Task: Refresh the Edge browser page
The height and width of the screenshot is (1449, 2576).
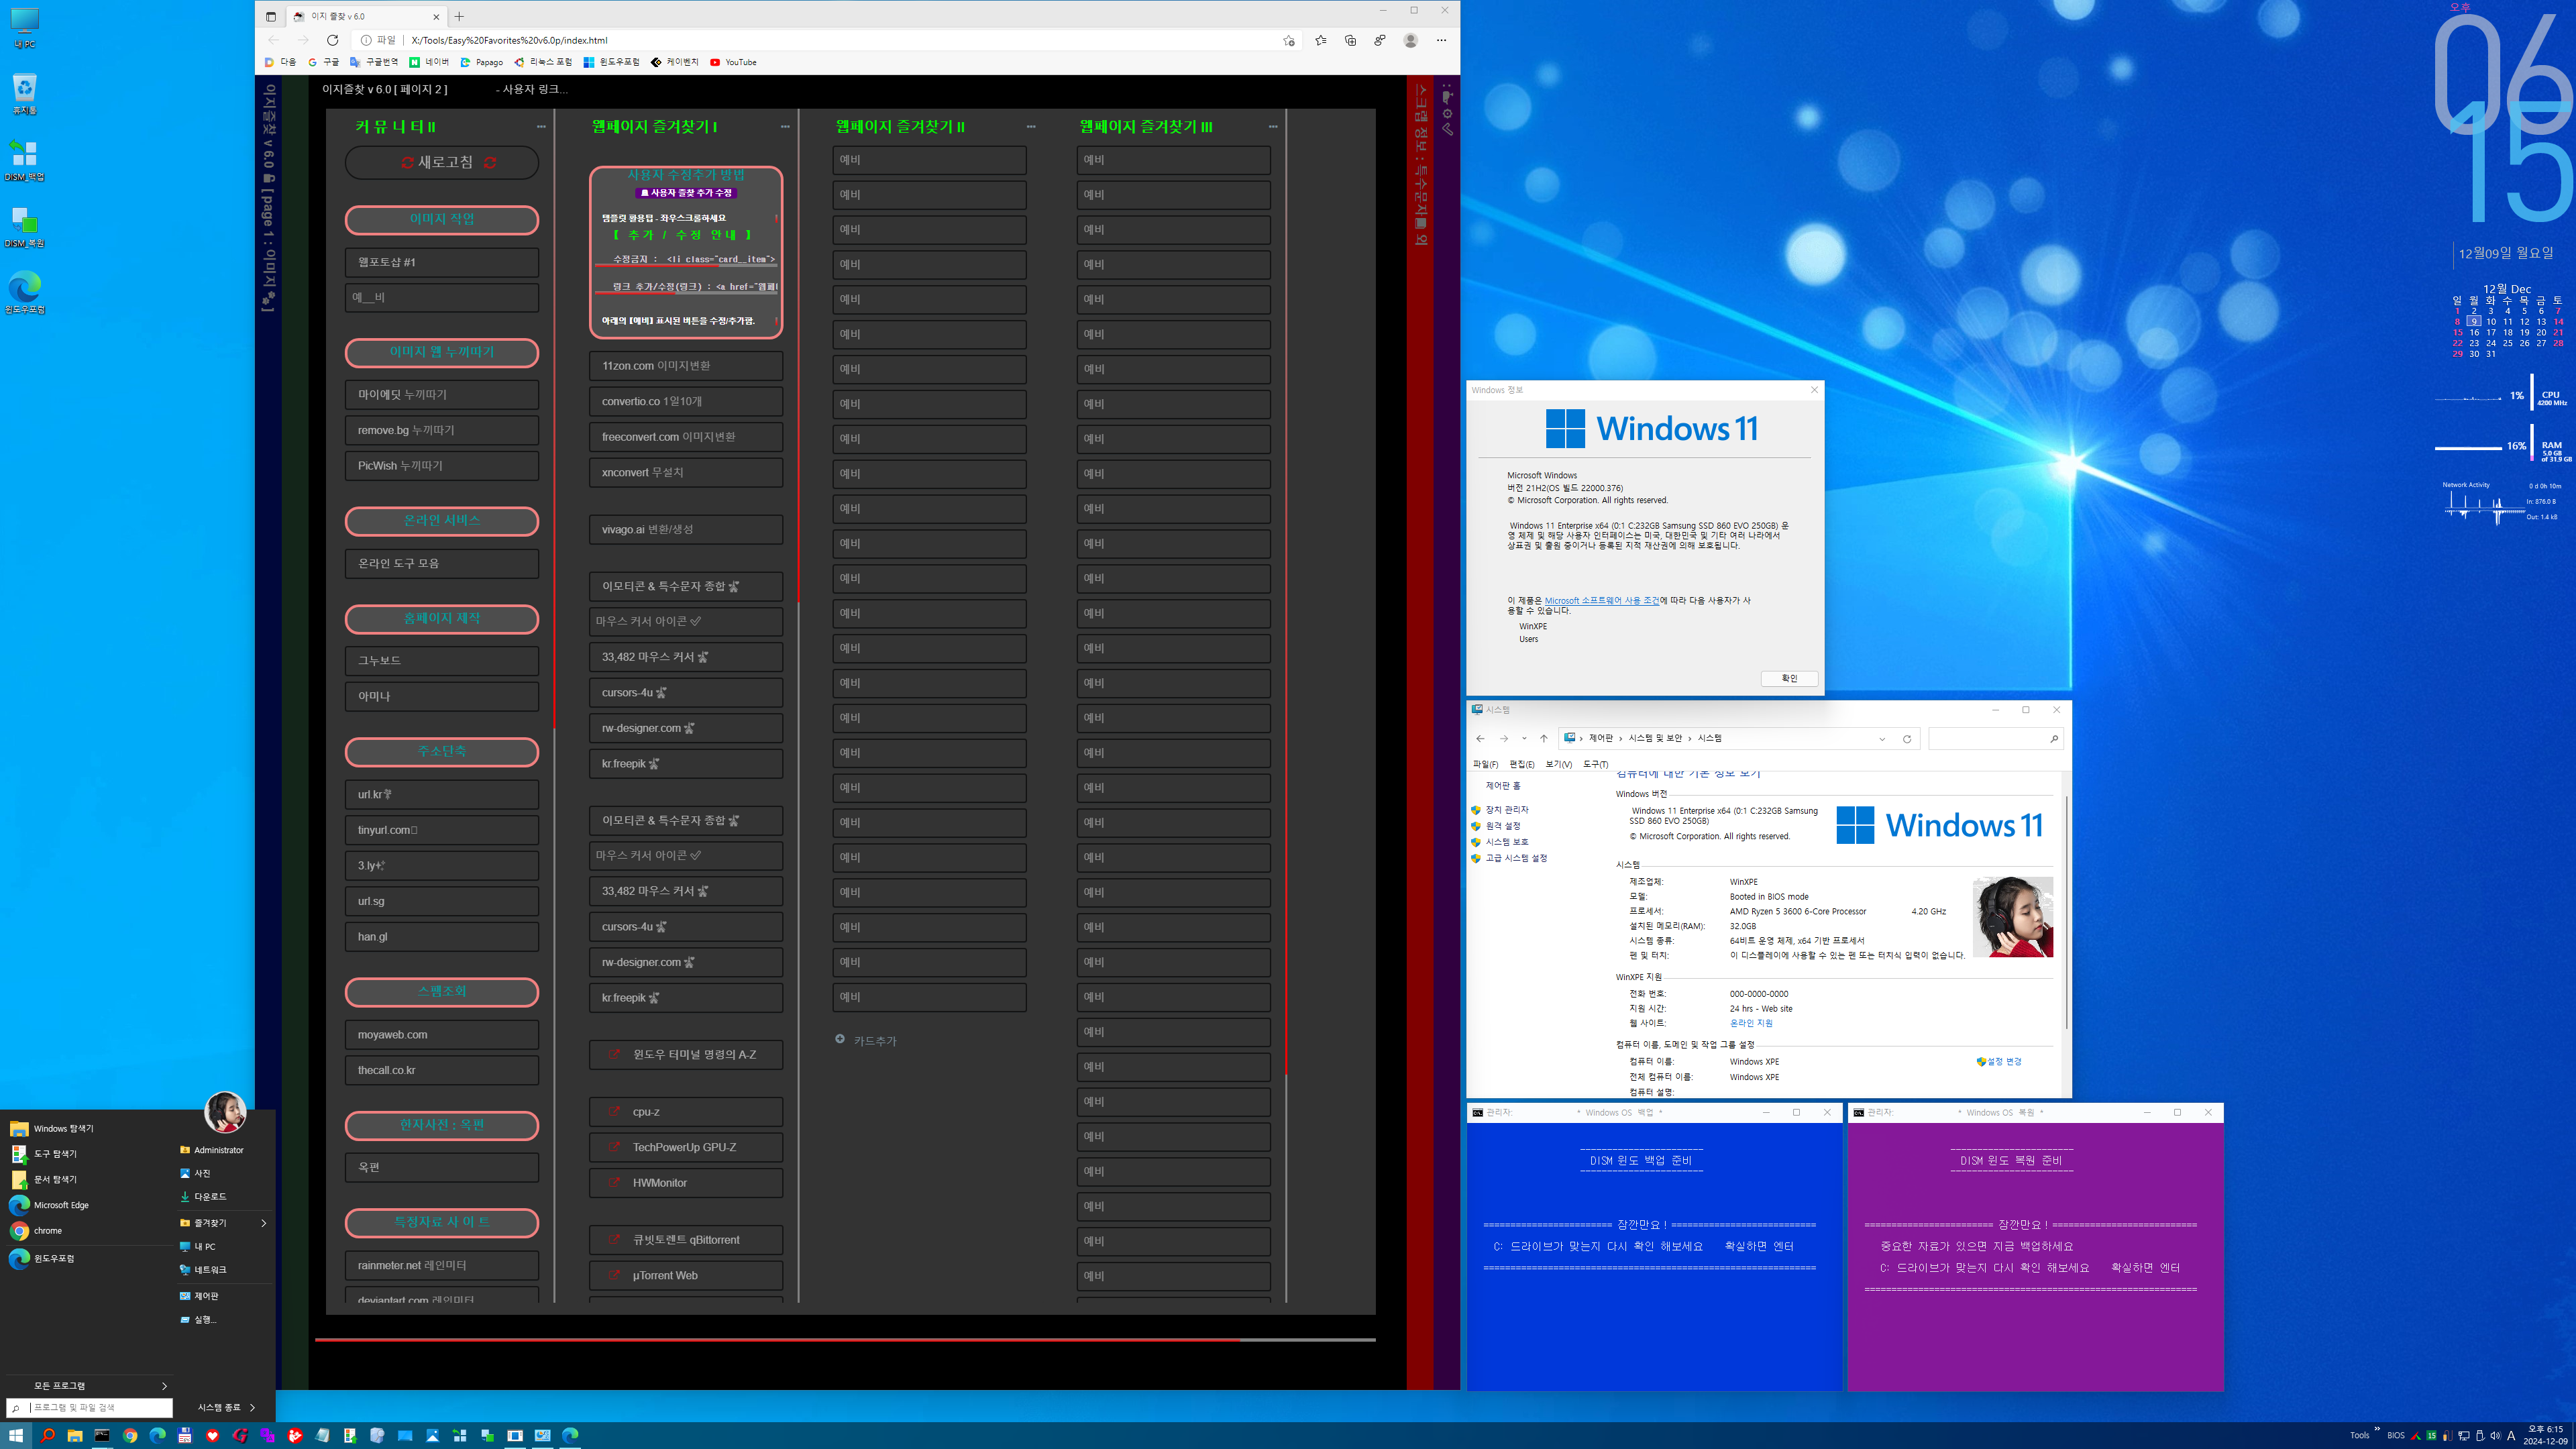Action: click(x=332, y=40)
